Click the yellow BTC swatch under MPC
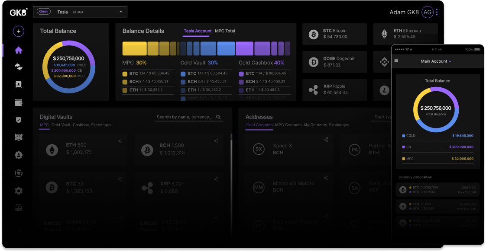 [x=125, y=74]
